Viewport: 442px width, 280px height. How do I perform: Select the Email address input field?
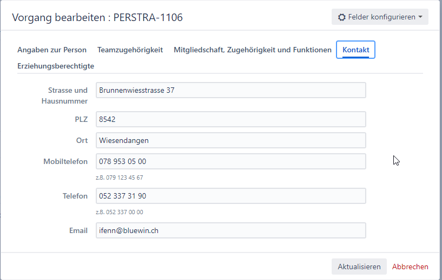point(230,230)
